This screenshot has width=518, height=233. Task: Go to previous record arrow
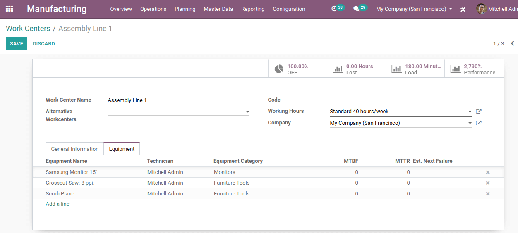512,43
